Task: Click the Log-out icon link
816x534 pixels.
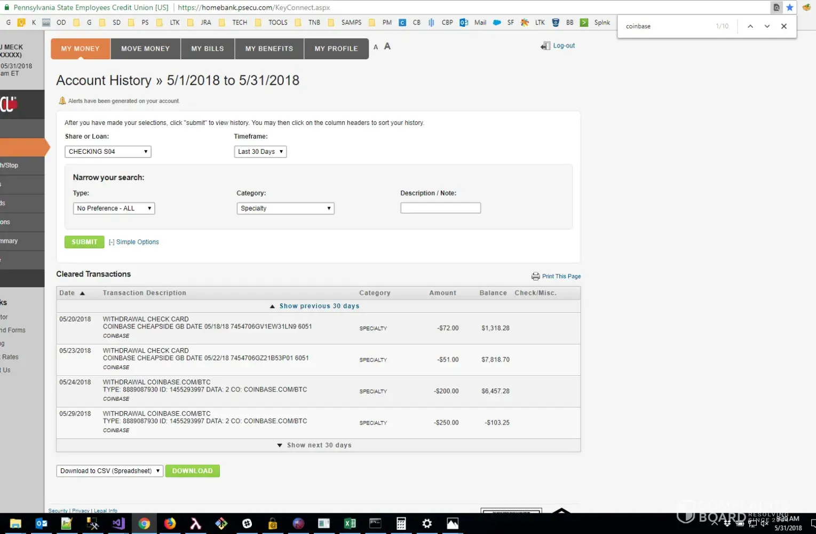Action: 545,46
